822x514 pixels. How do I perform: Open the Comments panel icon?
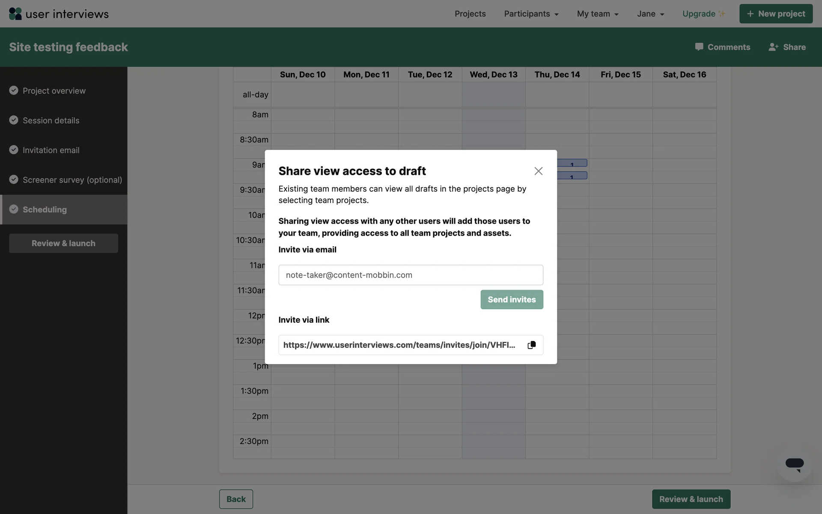699,47
